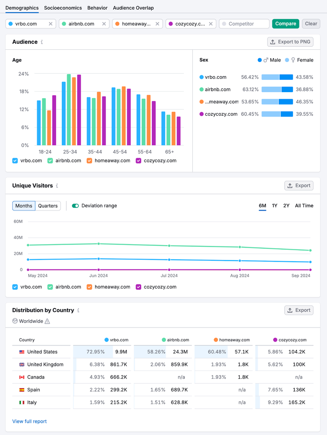Select the Quarters view option
This screenshot has height=435, width=327.
click(x=48, y=206)
